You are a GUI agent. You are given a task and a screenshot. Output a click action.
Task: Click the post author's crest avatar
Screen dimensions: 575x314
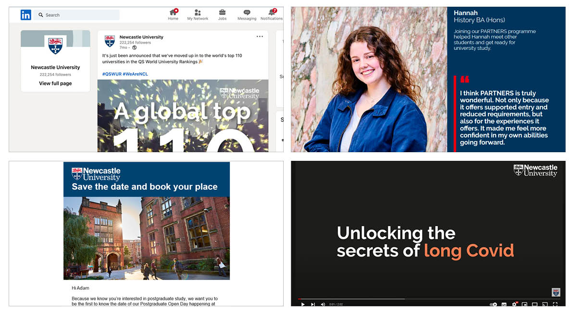(x=110, y=41)
